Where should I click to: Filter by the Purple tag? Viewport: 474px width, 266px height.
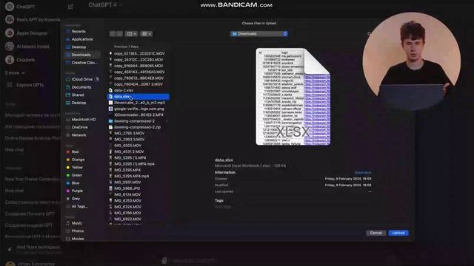click(x=77, y=191)
